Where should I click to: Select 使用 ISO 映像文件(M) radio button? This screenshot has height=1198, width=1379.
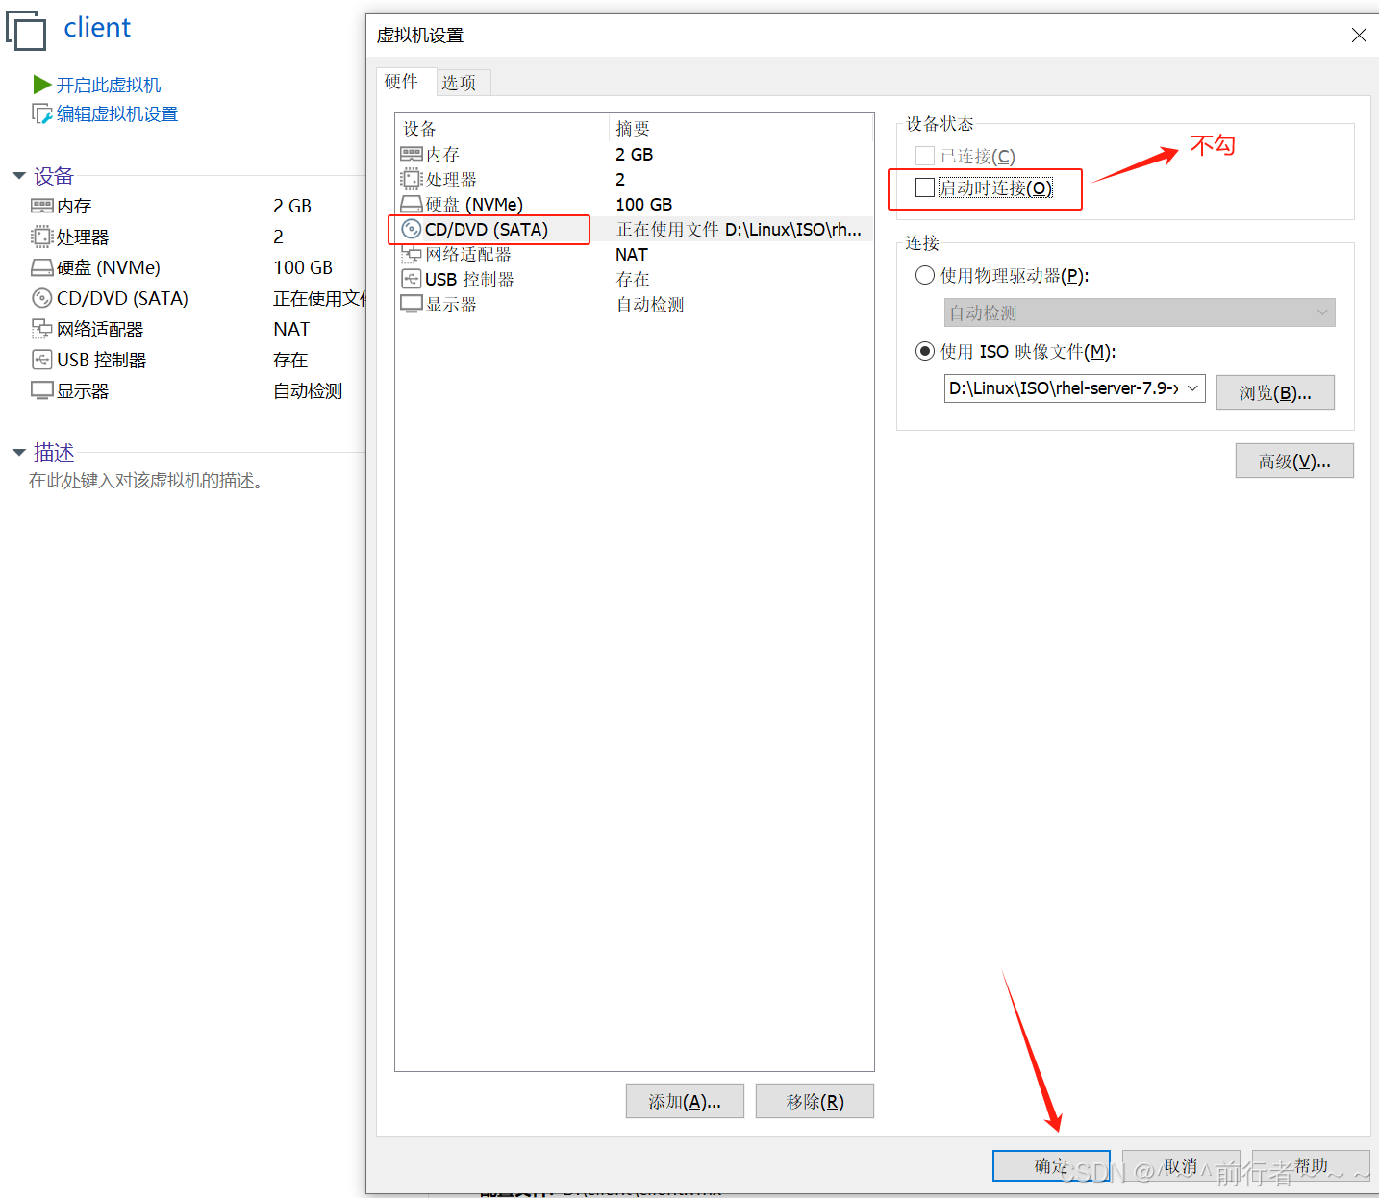(925, 351)
